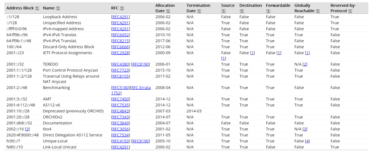Open the RFC7534 Direct Delegation link

pos(121,135)
